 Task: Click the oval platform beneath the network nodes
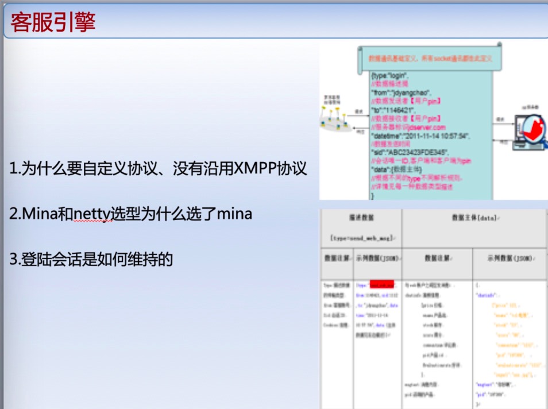coord(335,127)
